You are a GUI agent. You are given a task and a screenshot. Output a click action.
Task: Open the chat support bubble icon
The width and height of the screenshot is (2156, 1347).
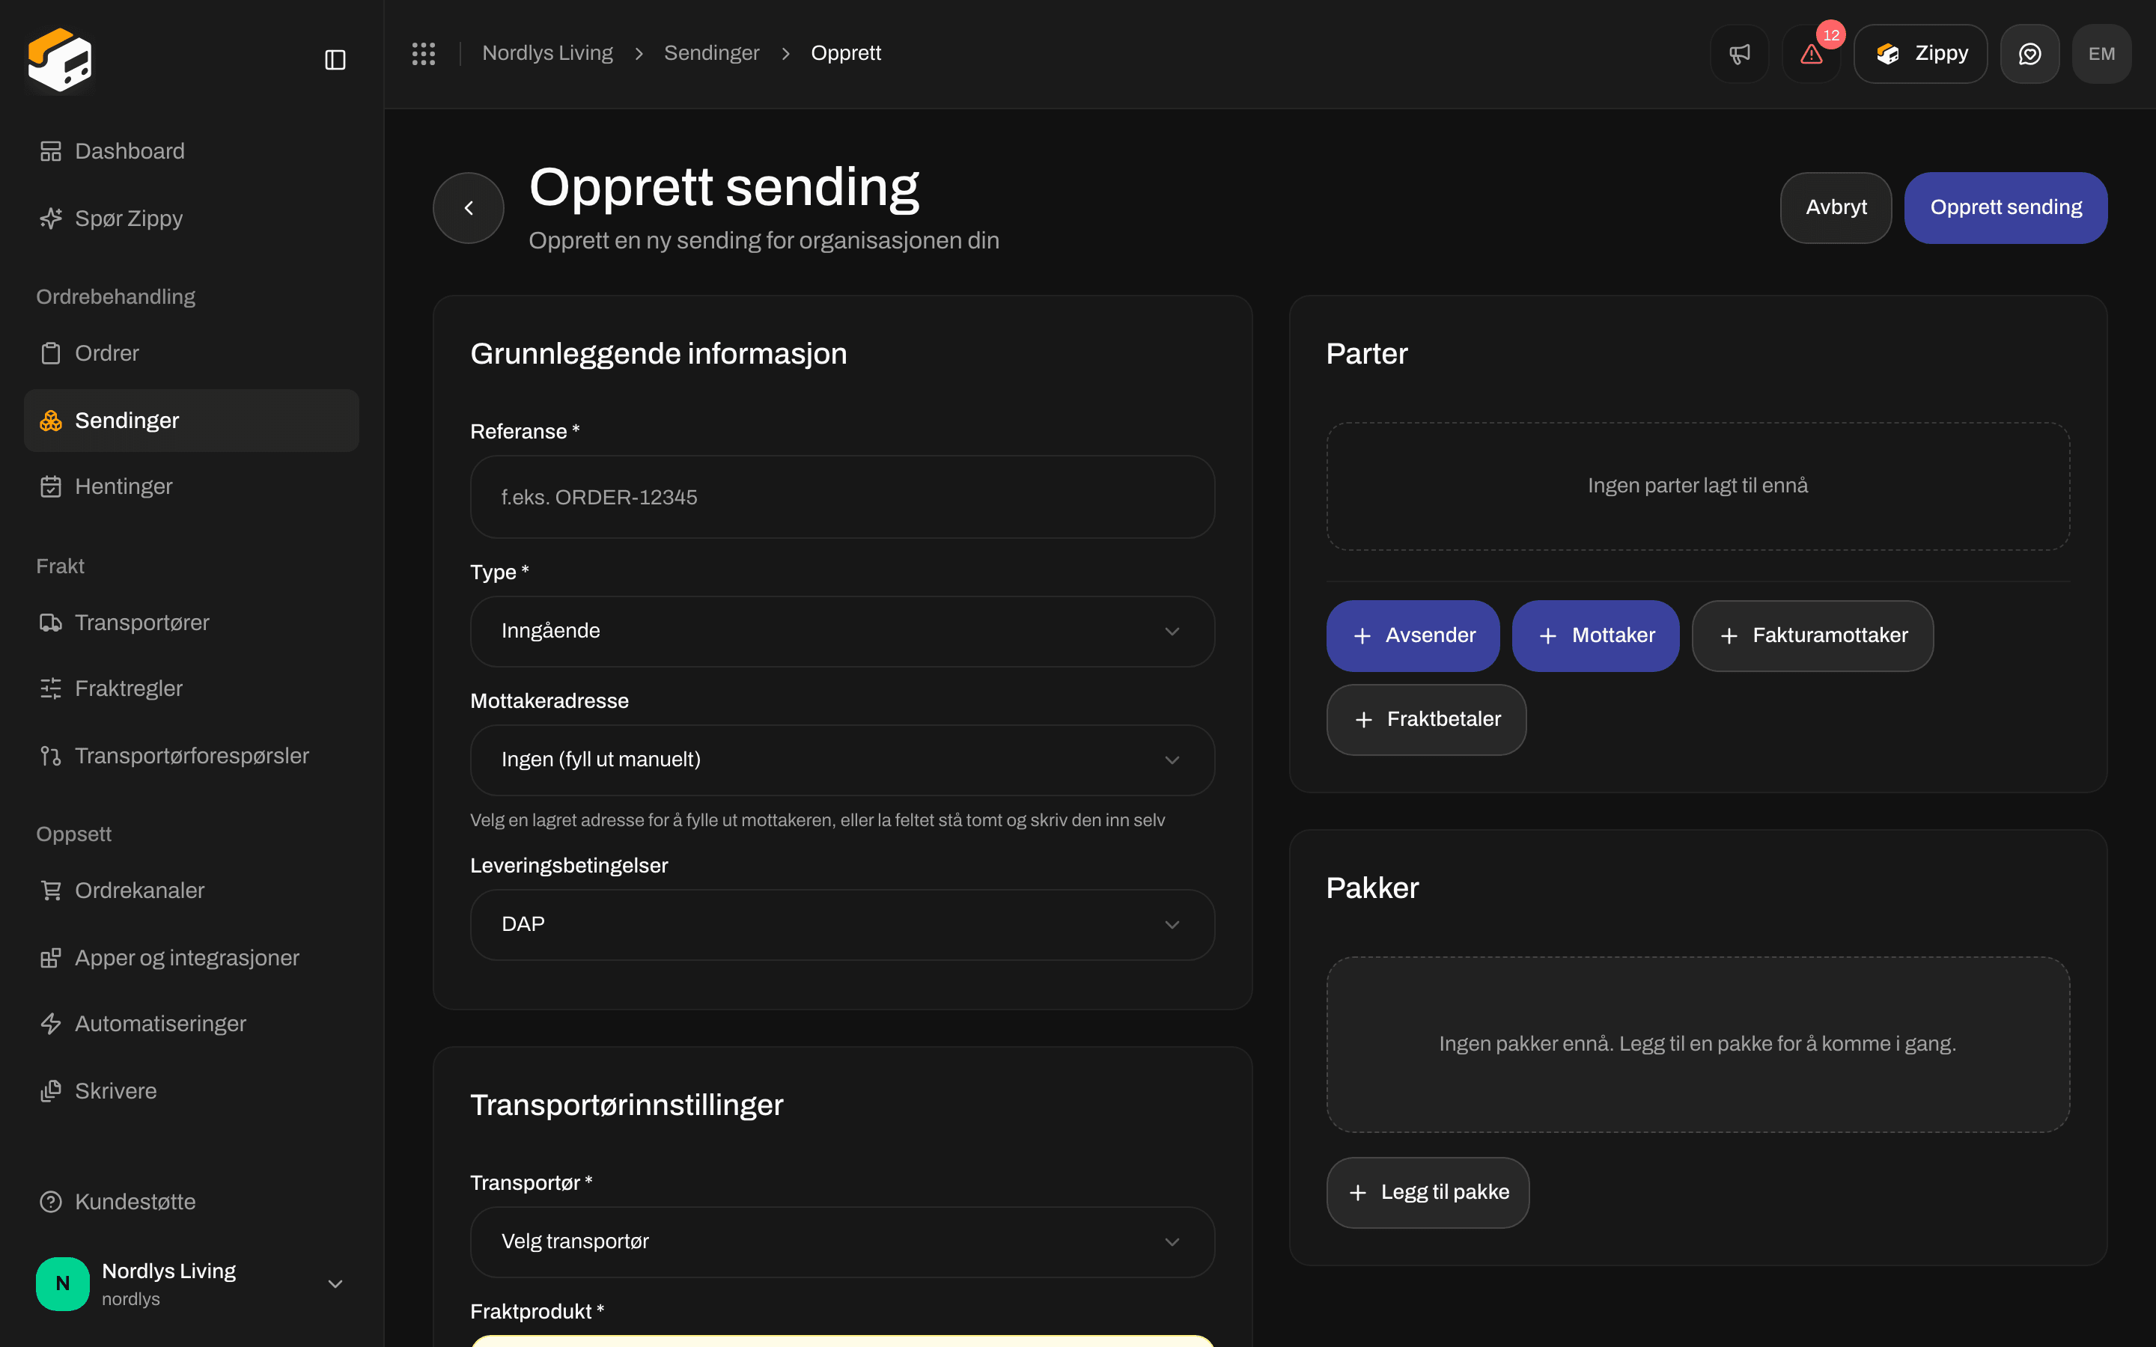tap(2029, 53)
